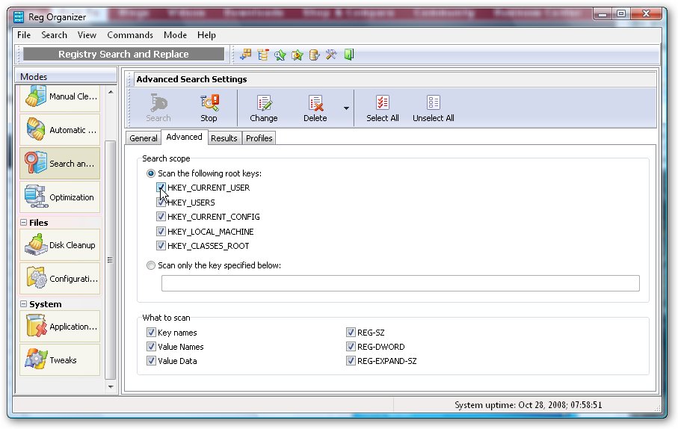Open the Tweaks mode in sidebar
This screenshot has width=678, height=429.
60,360
